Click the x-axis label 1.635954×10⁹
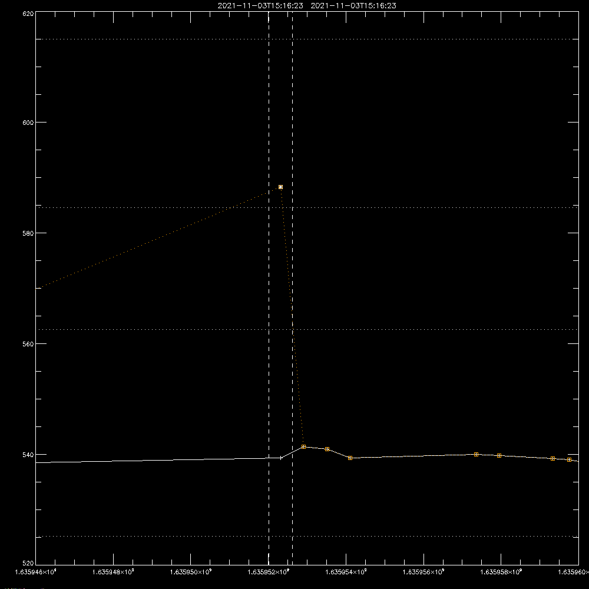Screen dimensions: 589x589 coord(346,572)
